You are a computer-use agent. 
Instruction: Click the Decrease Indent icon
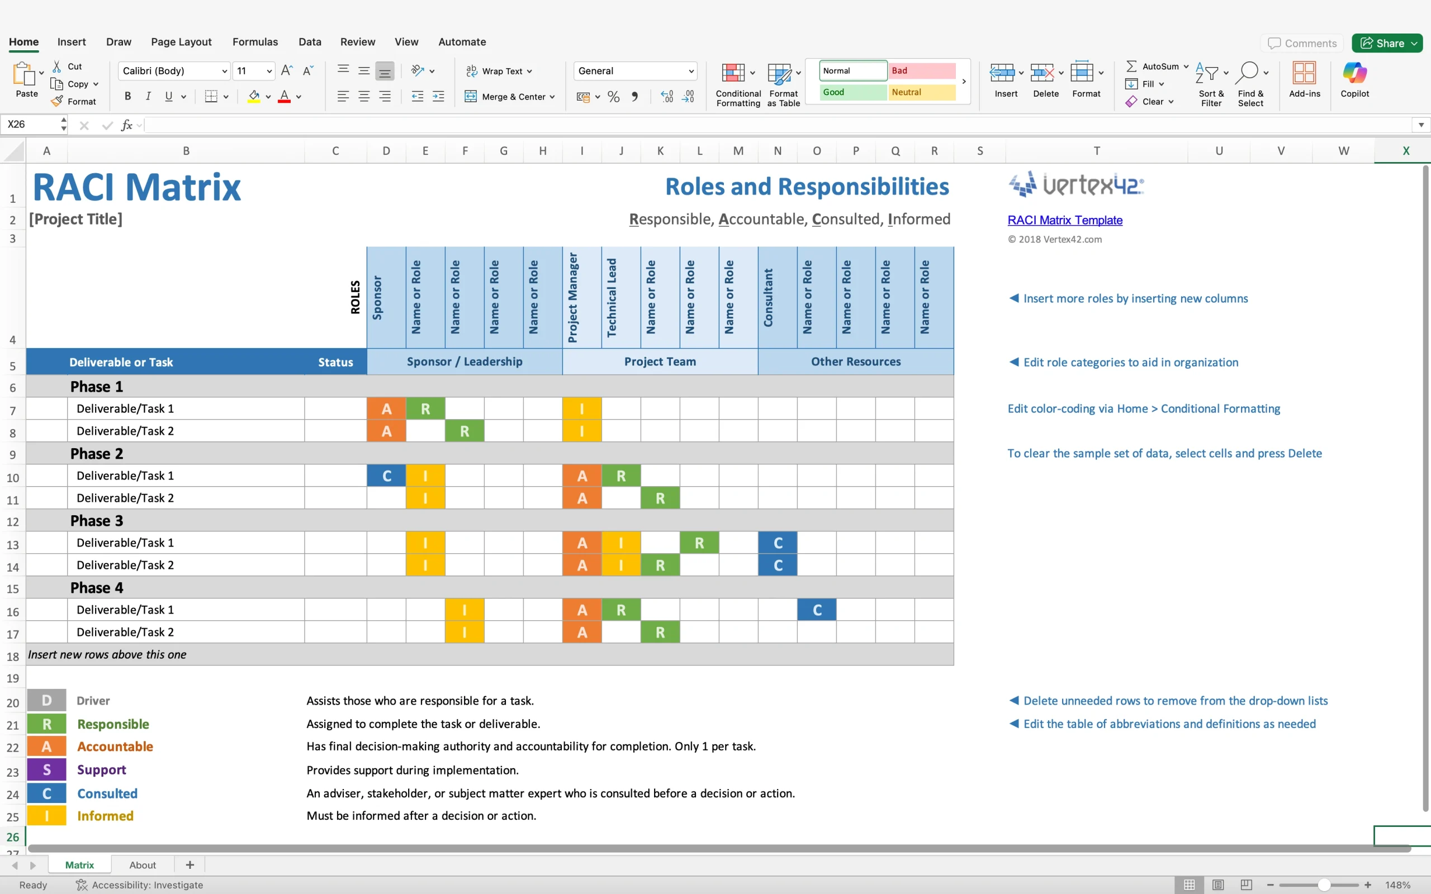[x=418, y=96]
